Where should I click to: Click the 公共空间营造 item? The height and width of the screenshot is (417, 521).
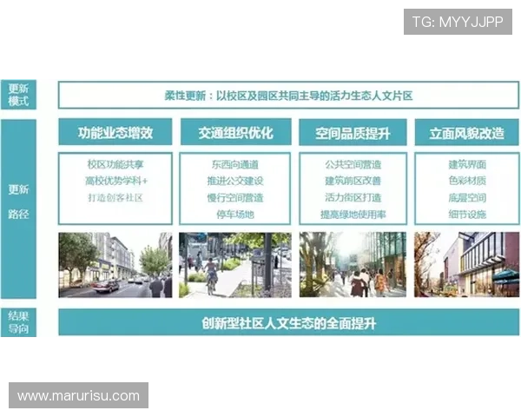click(353, 164)
